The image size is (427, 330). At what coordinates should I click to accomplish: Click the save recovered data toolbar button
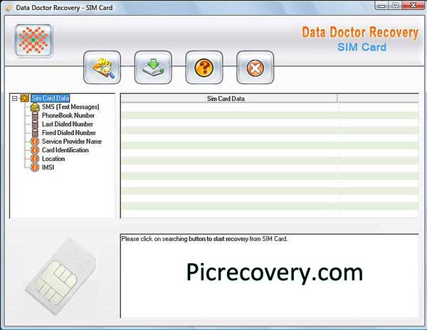coord(153,67)
